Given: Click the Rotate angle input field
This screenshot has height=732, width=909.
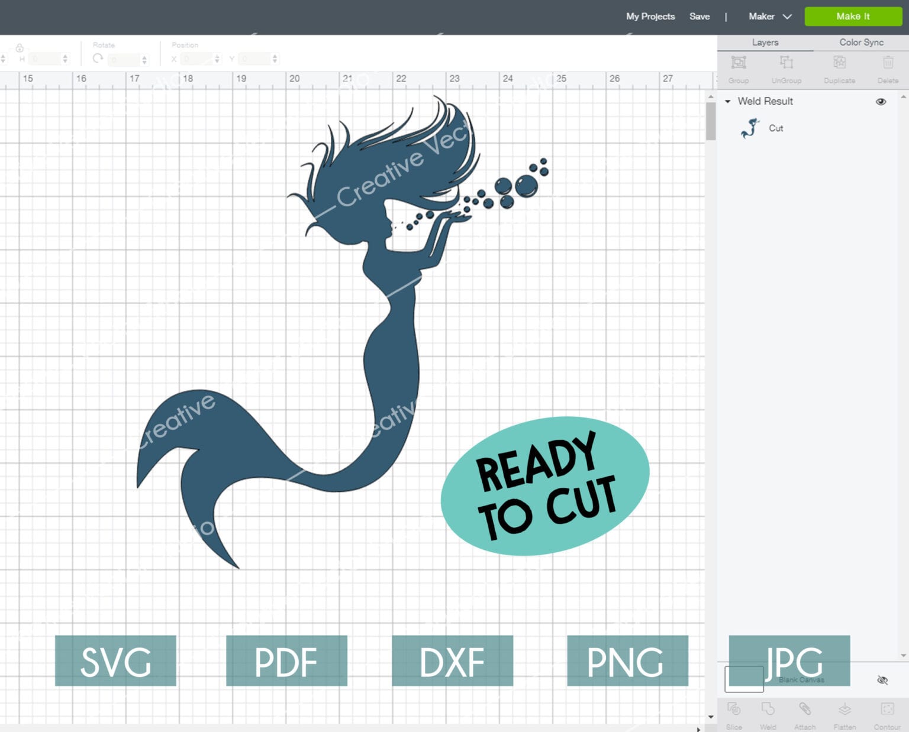Looking at the screenshot, I should point(124,59).
